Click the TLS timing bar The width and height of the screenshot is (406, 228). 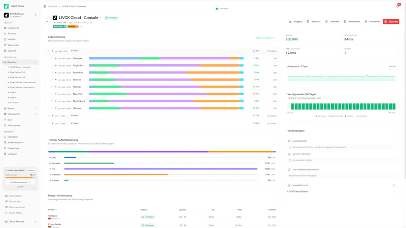161,169
